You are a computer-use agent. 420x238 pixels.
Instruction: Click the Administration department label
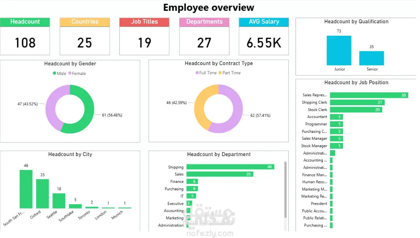tap(171, 225)
